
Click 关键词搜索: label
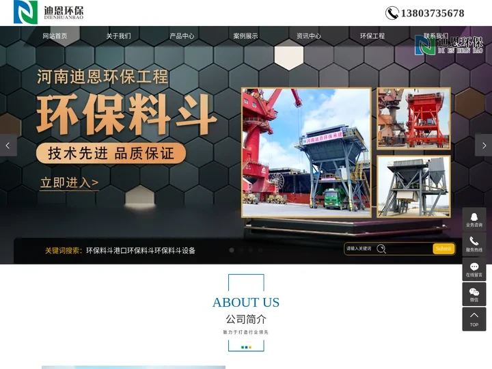click(64, 250)
